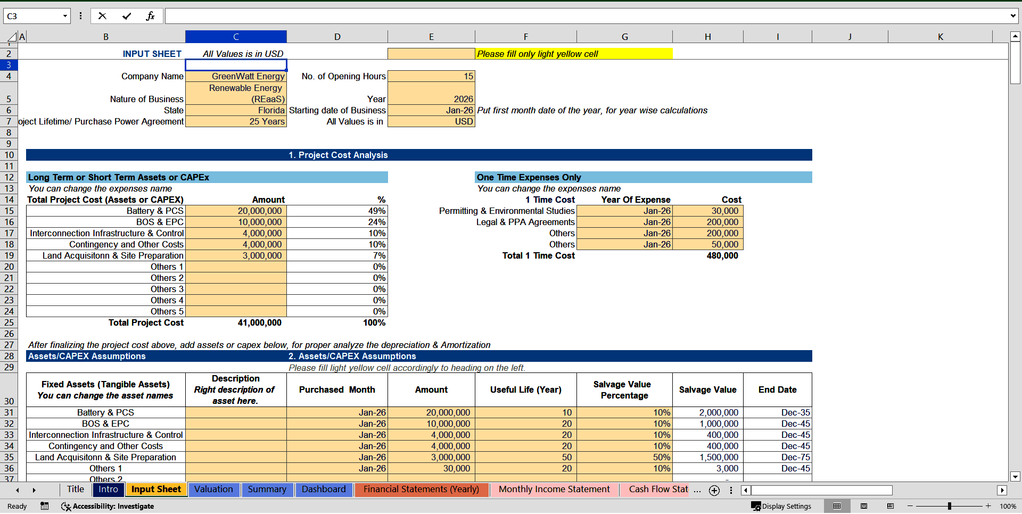
Task: Open Financial Statements (Yearly) tab
Action: coord(422,490)
